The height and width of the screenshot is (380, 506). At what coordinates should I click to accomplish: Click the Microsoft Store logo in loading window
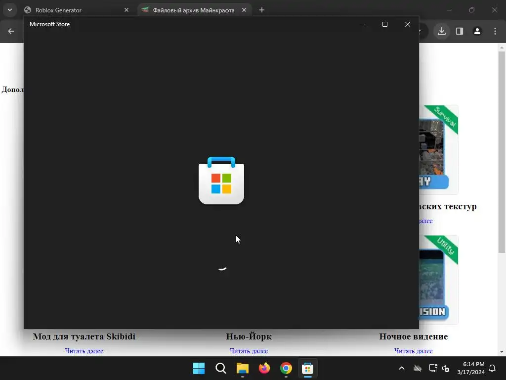click(x=221, y=181)
